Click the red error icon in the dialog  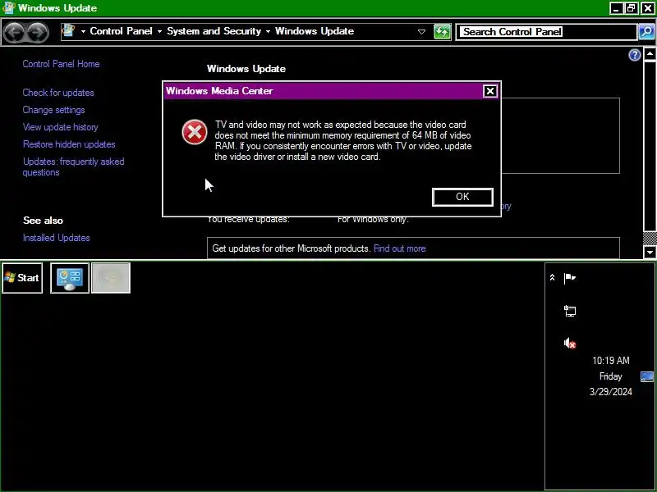coord(195,132)
